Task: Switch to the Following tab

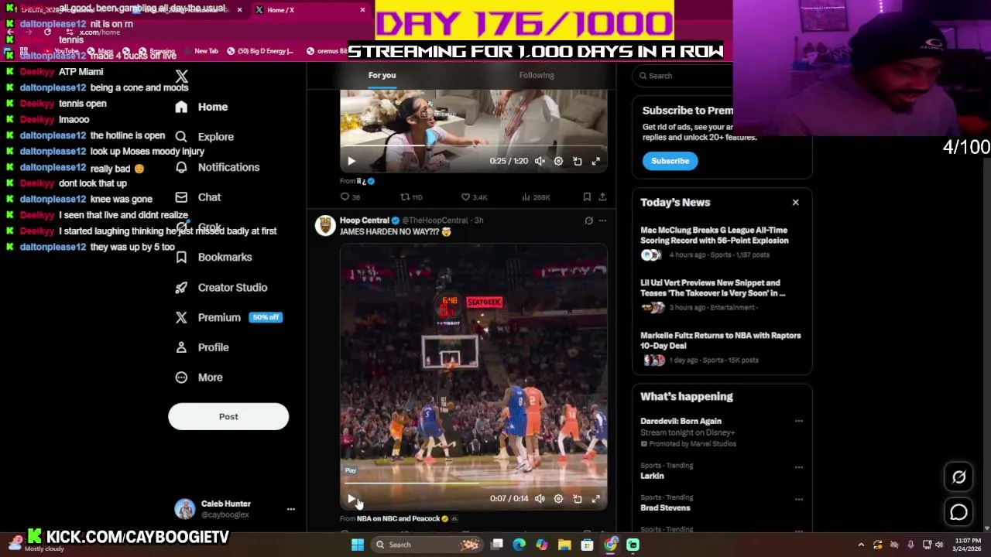Action: [537, 75]
